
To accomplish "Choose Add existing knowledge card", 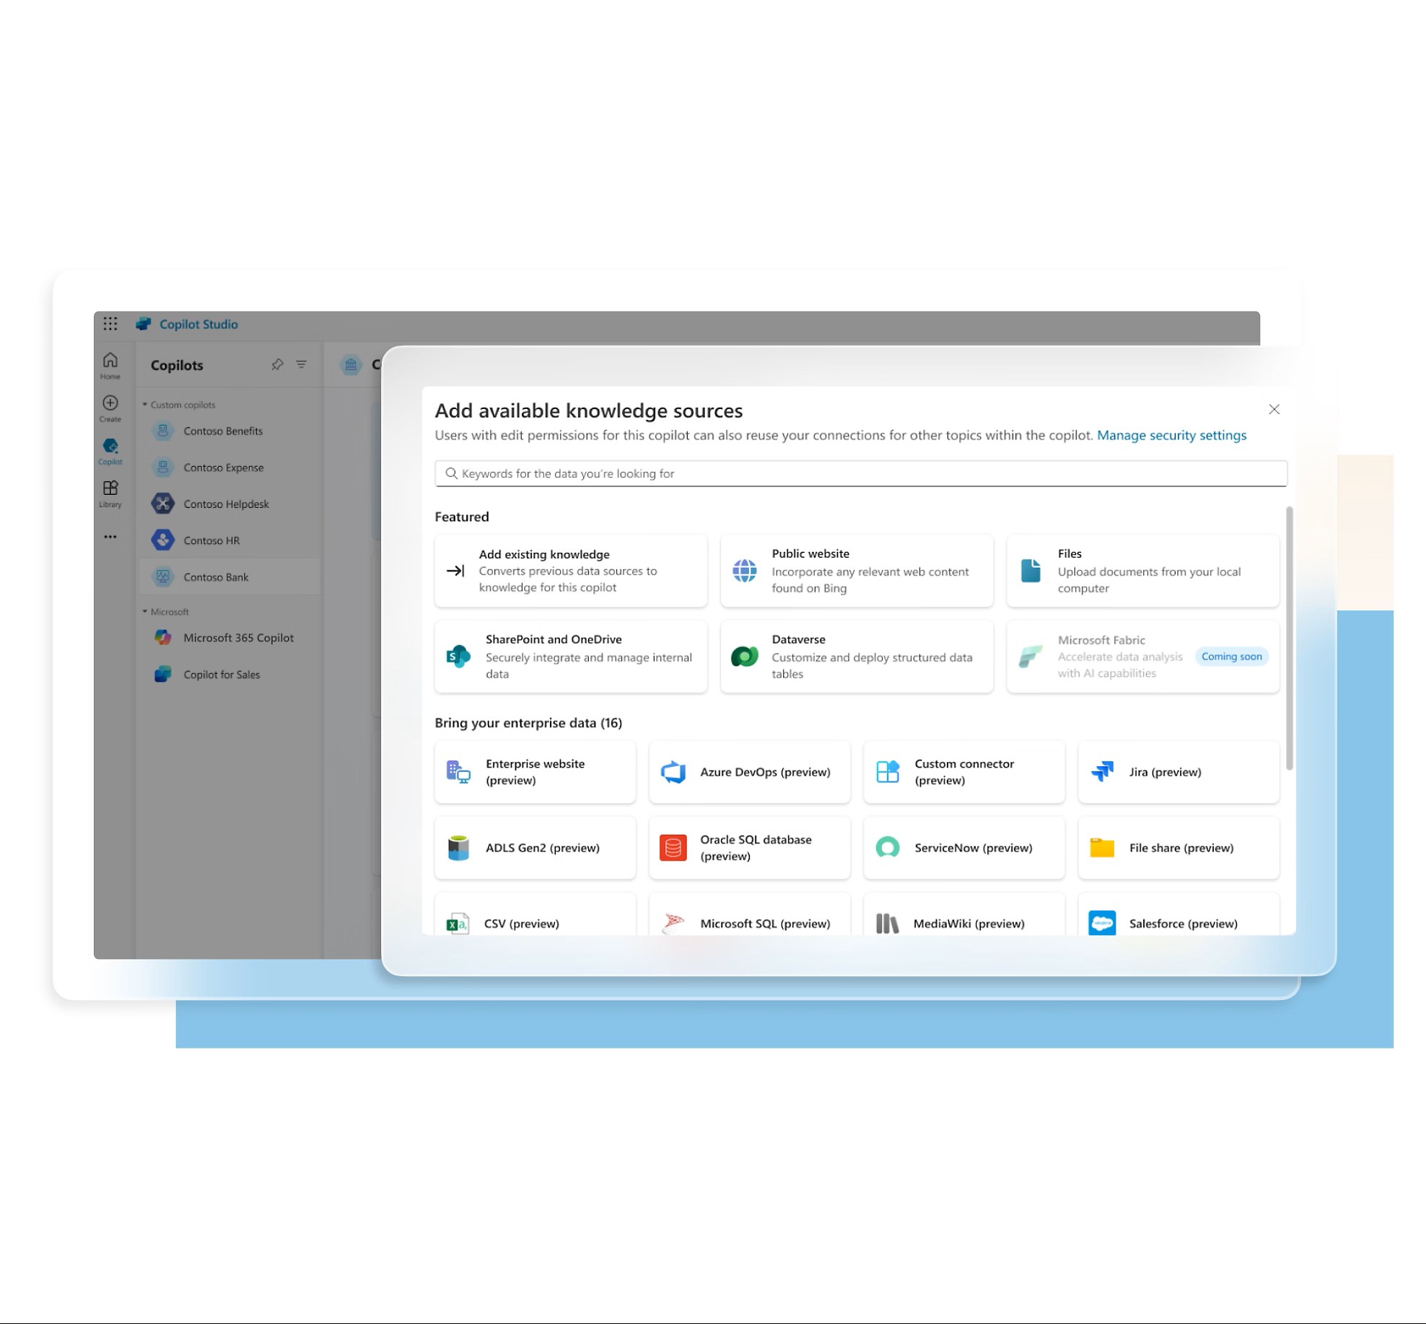I will (x=571, y=571).
